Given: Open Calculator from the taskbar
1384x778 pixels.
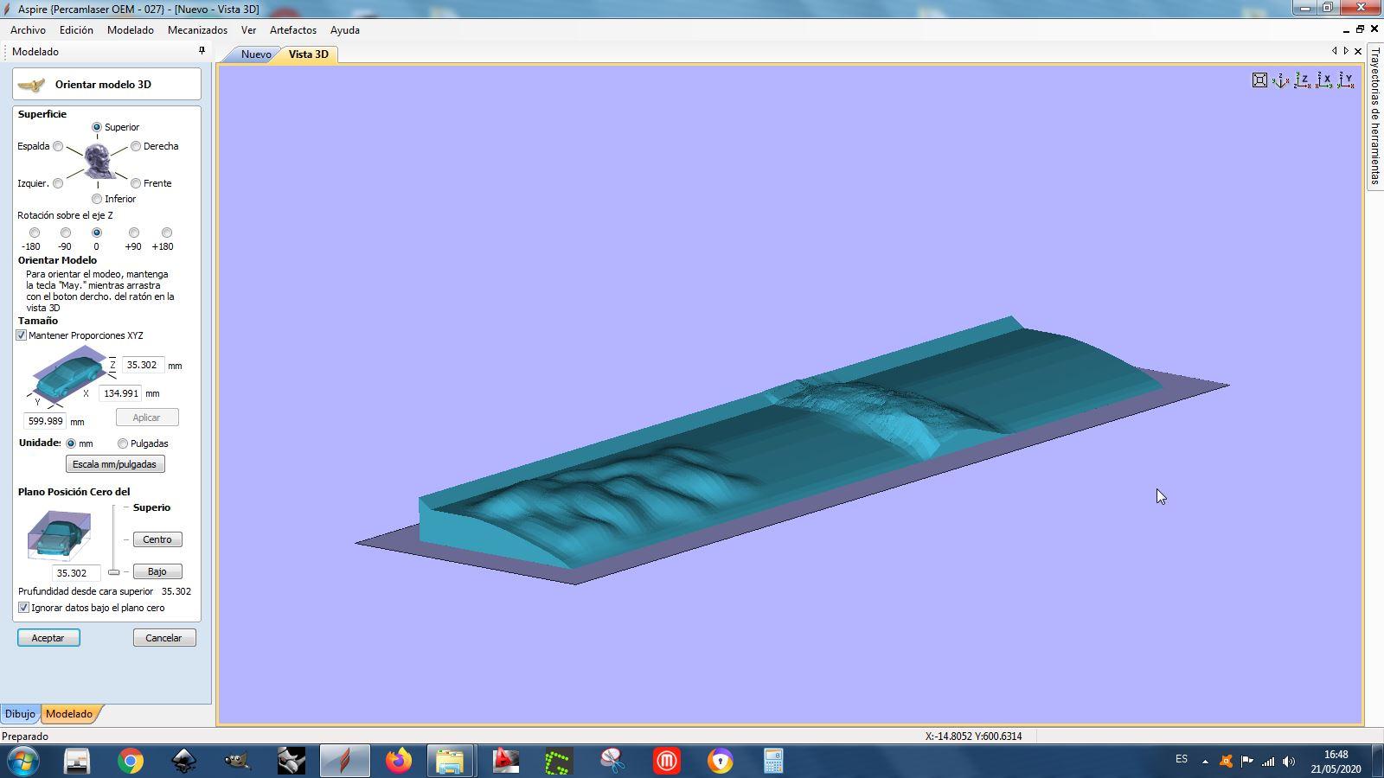Looking at the screenshot, I should click(773, 762).
